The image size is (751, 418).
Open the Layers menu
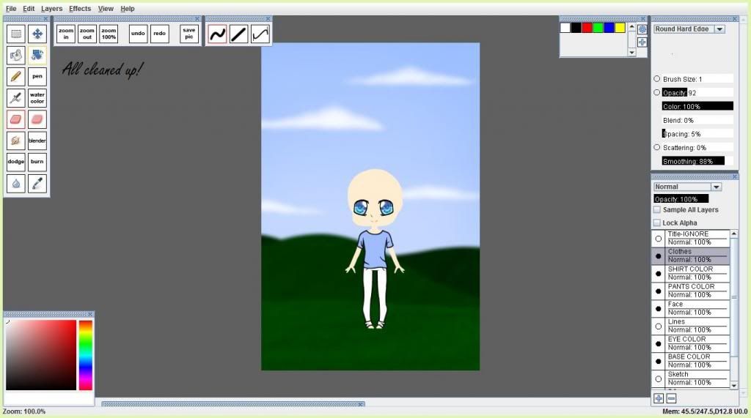51,9
